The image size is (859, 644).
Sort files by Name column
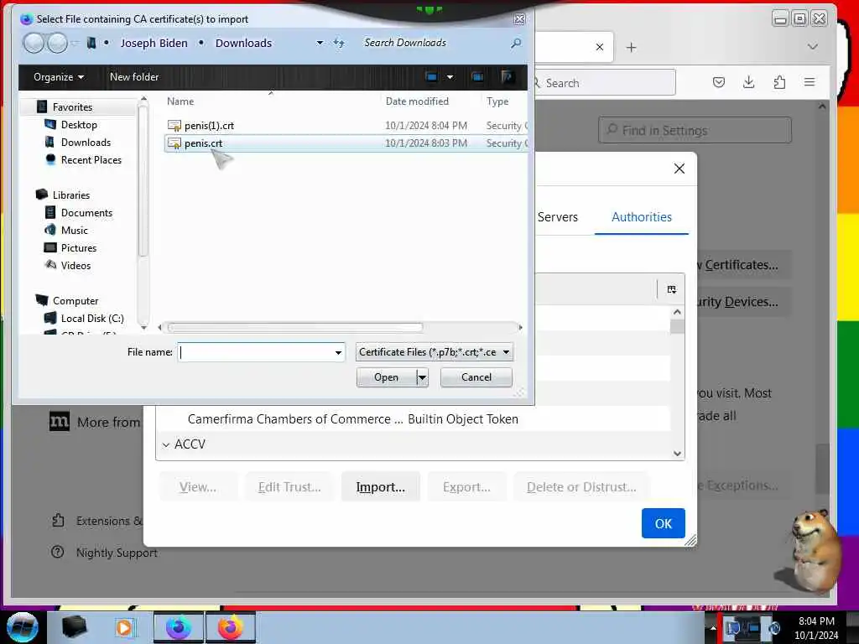coord(180,101)
